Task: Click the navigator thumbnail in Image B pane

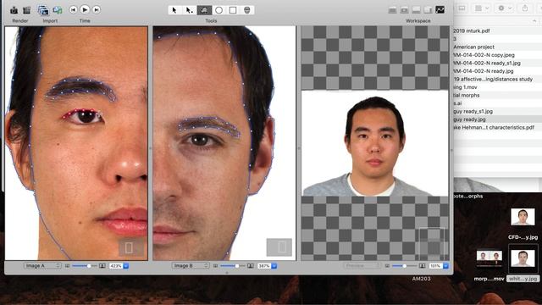Action: pos(279,247)
